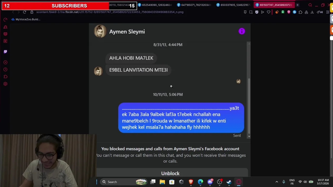Select the active 651507747 image tab
This screenshot has height=187, width=333.
pyautogui.click(x=274, y=5)
